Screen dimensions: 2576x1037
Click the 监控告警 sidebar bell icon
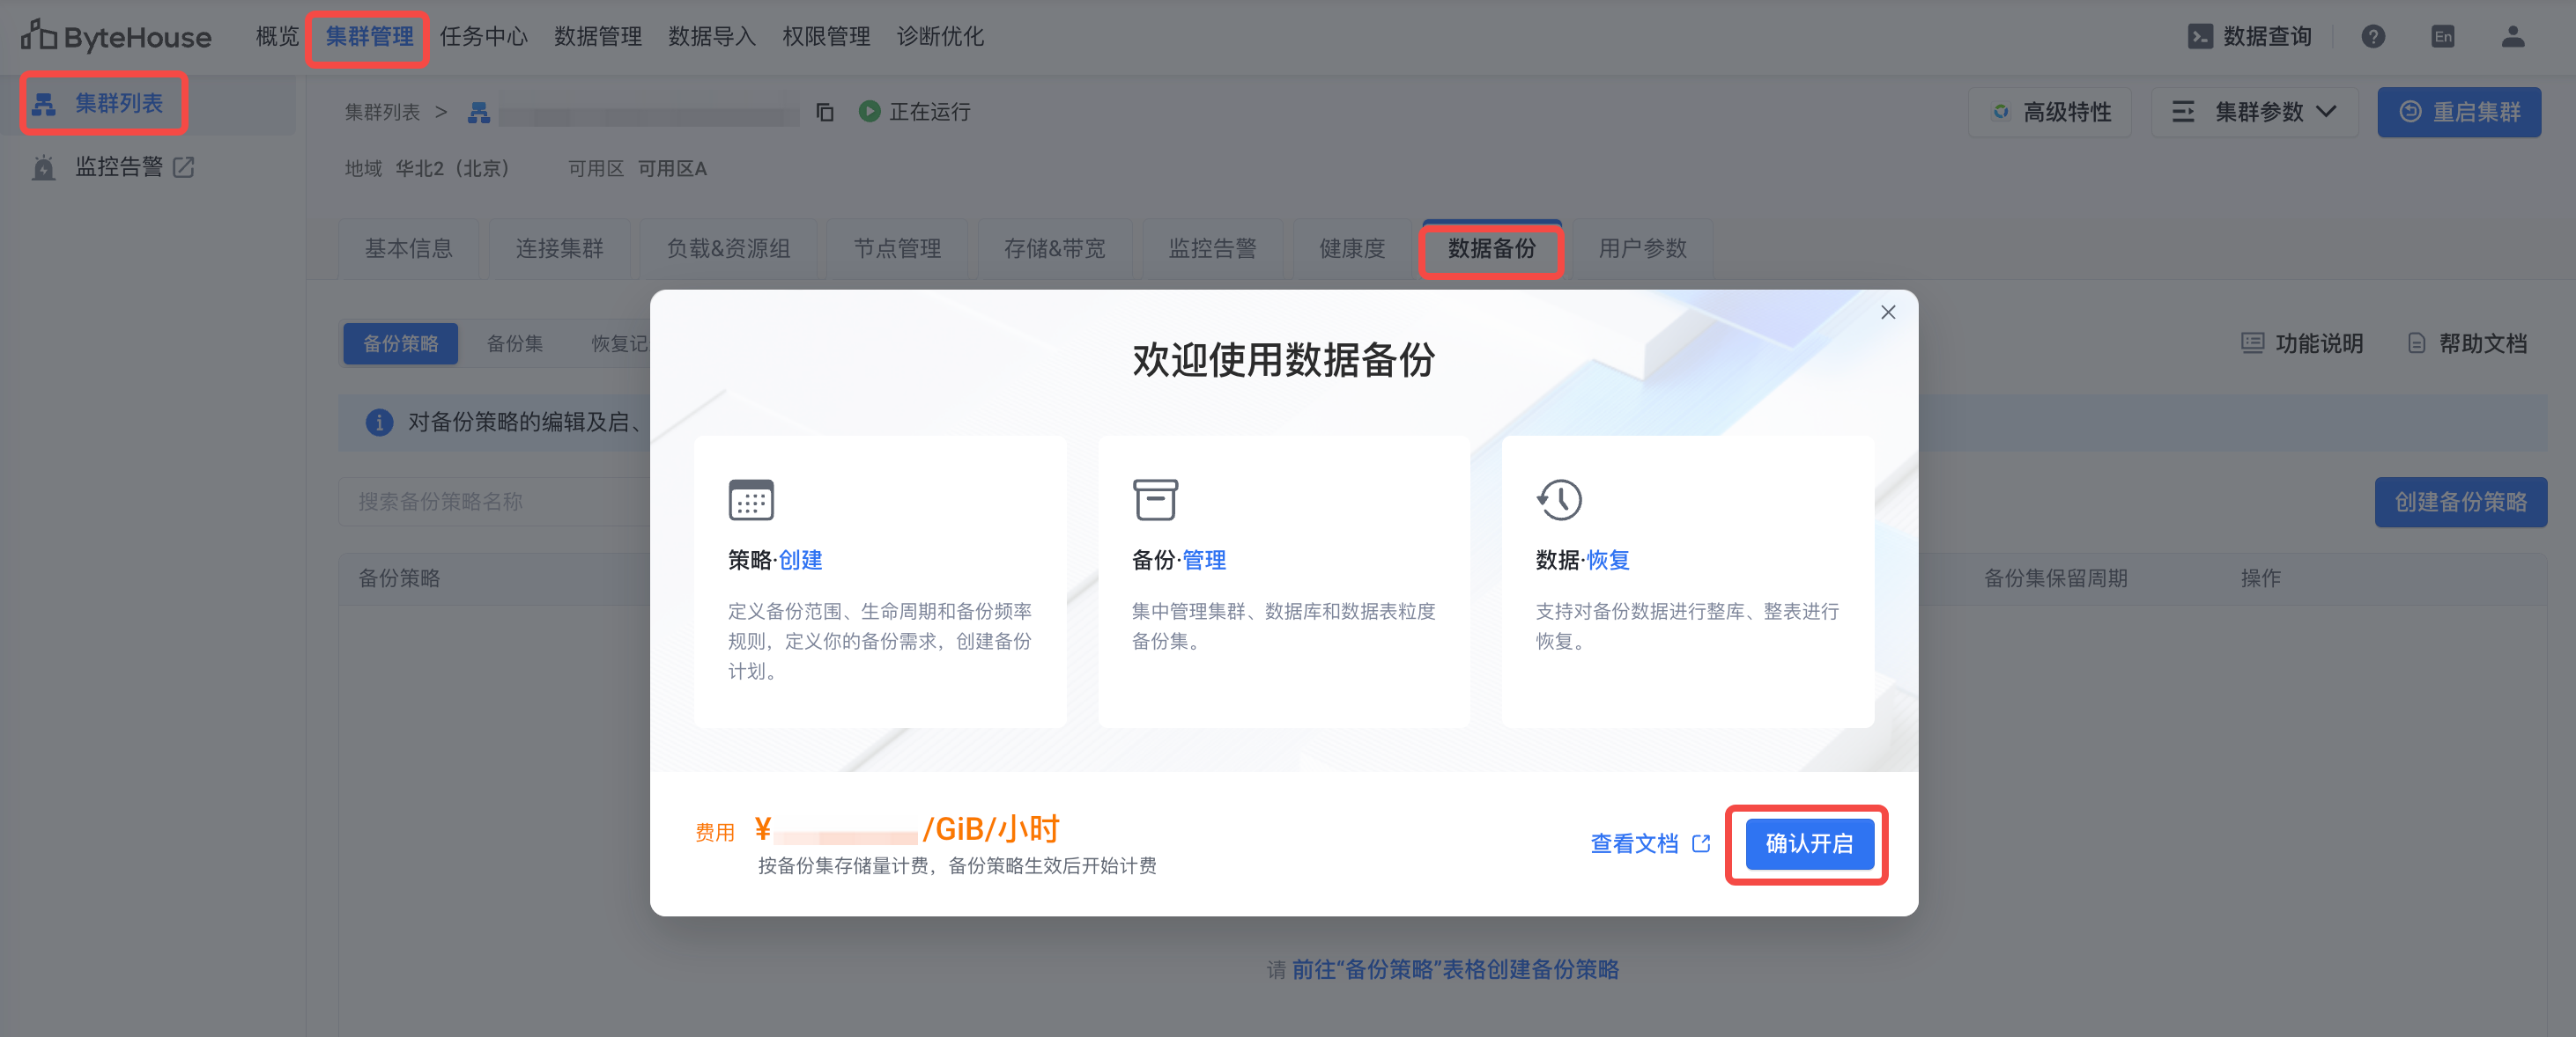(44, 167)
